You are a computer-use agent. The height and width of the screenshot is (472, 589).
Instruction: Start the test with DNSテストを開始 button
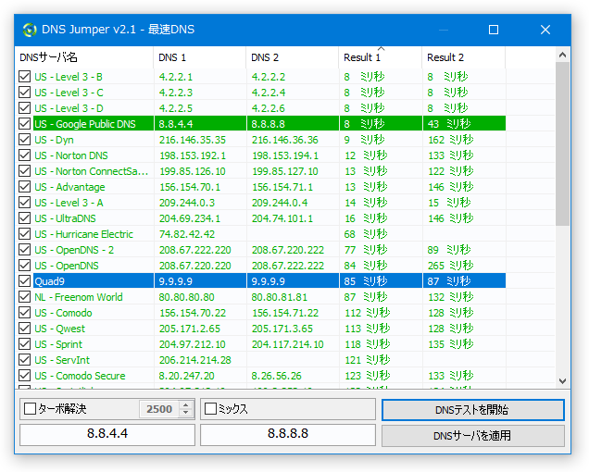[x=473, y=410]
